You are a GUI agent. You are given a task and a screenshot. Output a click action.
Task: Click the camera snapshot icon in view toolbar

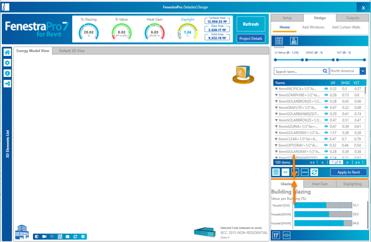[x=67, y=236]
